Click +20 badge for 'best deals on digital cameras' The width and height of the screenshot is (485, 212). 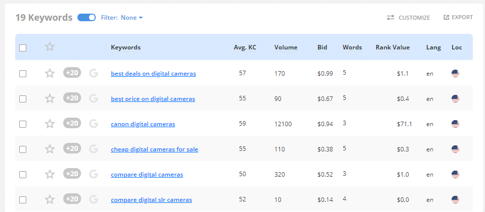(72, 73)
